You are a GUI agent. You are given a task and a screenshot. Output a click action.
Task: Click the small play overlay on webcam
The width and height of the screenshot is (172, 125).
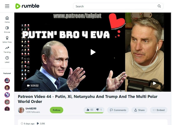155,83
